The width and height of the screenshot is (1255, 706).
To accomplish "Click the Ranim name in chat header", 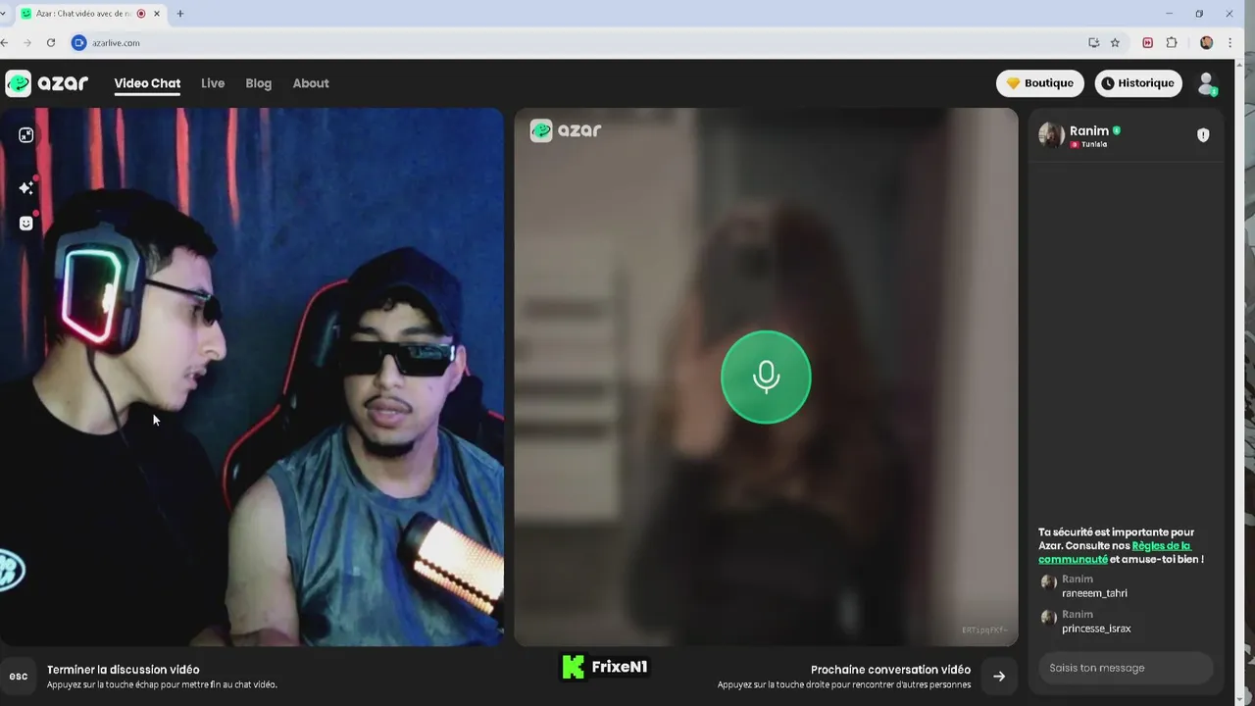I will 1089,130.
